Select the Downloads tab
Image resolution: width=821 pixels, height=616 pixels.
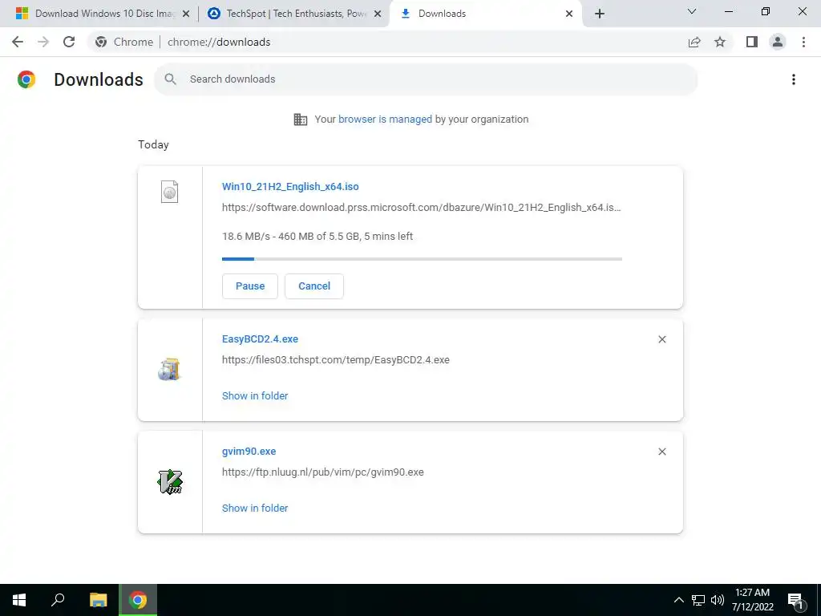[x=485, y=14]
